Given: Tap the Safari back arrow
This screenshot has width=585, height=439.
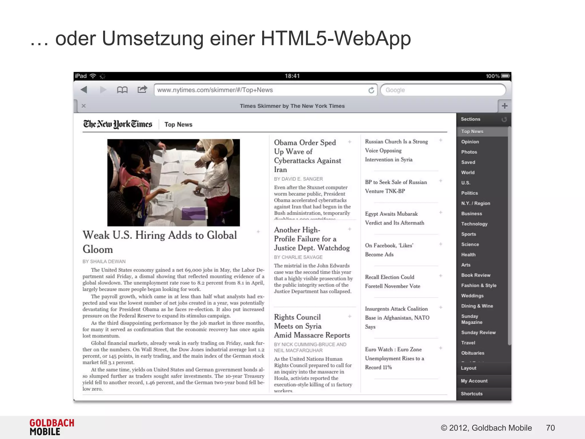Looking at the screenshot, I should point(84,90).
